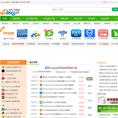This screenshot has height=118, width=118.
Task: Open 聊天软件 submenu link
Action: 5,23
